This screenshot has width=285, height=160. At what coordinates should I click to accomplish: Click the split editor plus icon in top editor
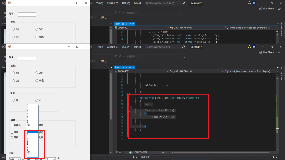(x=277, y=31)
